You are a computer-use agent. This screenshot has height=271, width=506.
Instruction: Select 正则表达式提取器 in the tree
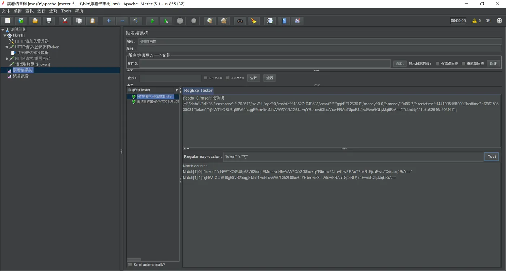(33, 53)
